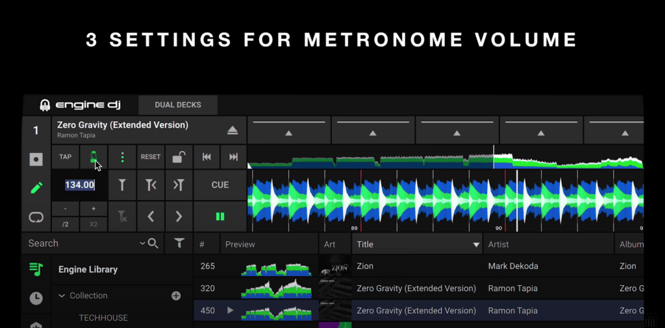Select the Engine Library heading
The image size is (665, 328).
pyautogui.click(x=88, y=270)
